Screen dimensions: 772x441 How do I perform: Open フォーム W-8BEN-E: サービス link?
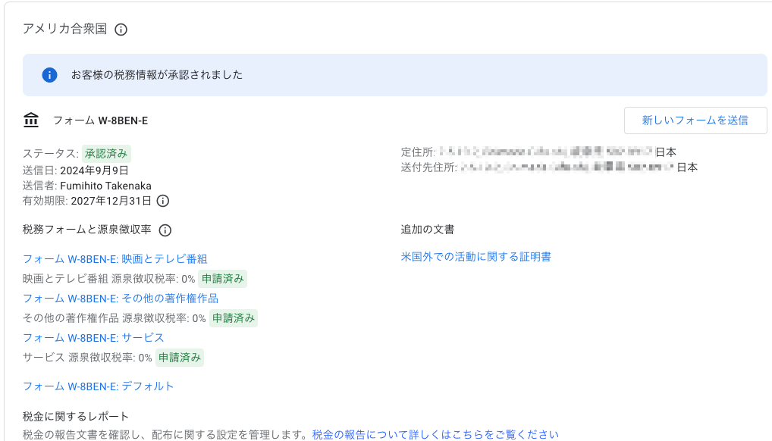93,338
